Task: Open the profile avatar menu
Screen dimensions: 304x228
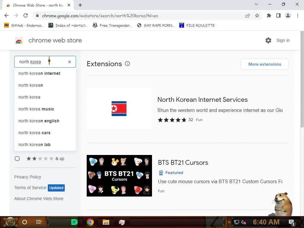Action: (288, 15)
